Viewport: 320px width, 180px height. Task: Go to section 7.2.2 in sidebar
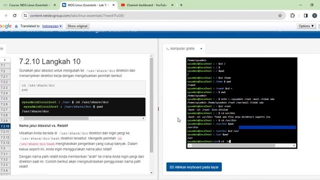[x=5, y=82]
